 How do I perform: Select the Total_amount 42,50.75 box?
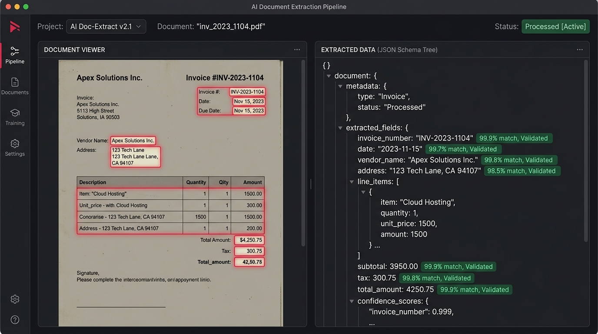pos(249,262)
